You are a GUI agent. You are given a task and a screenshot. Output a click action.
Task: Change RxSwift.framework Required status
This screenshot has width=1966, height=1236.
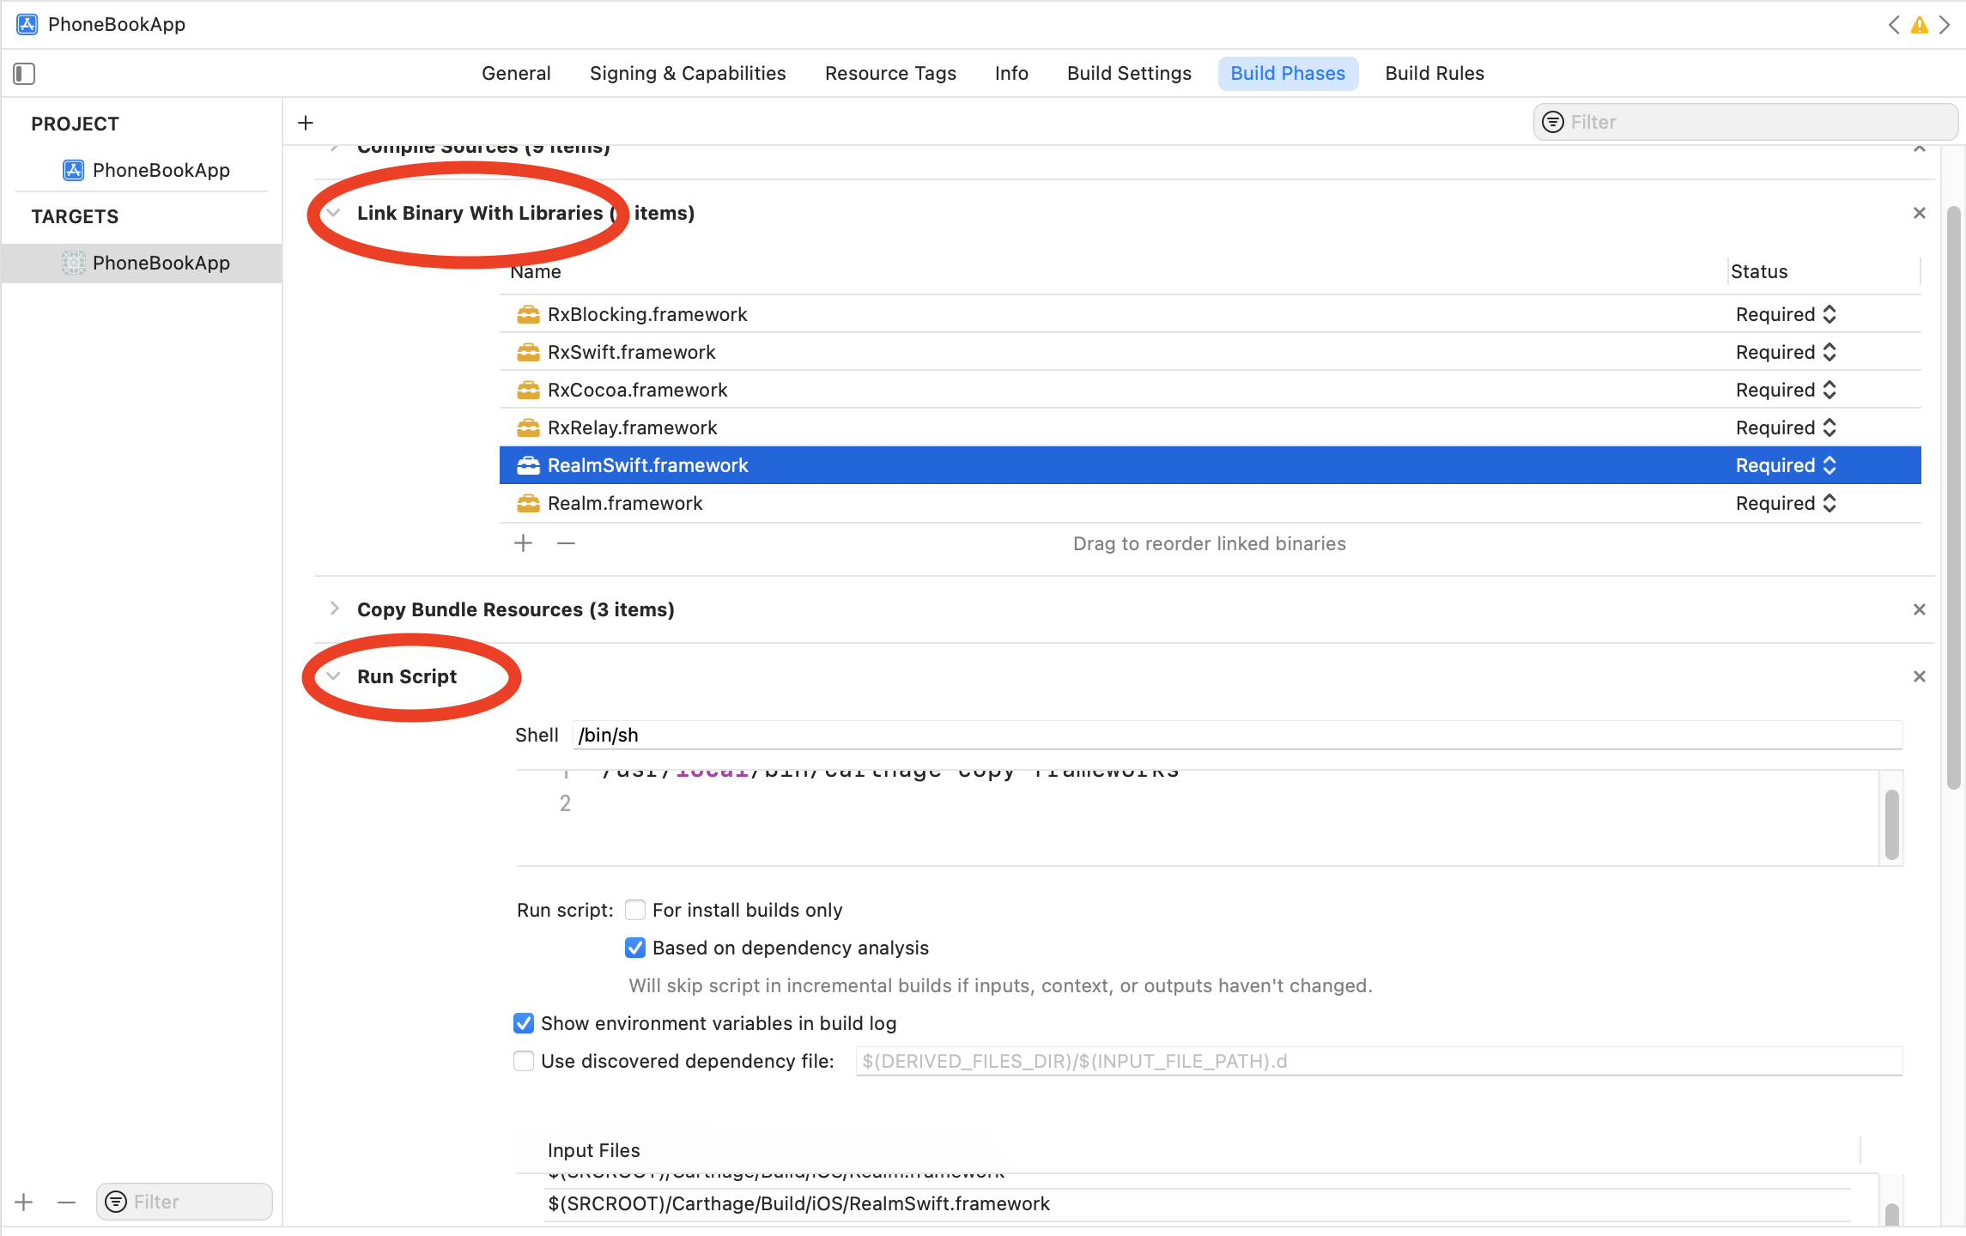pyautogui.click(x=1786, y=352)
